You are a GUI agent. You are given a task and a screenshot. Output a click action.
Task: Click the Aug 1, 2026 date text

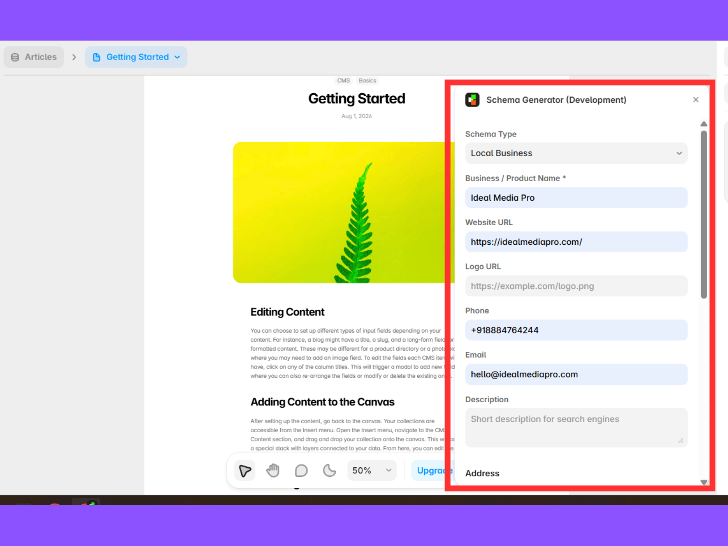coord(357,116)
